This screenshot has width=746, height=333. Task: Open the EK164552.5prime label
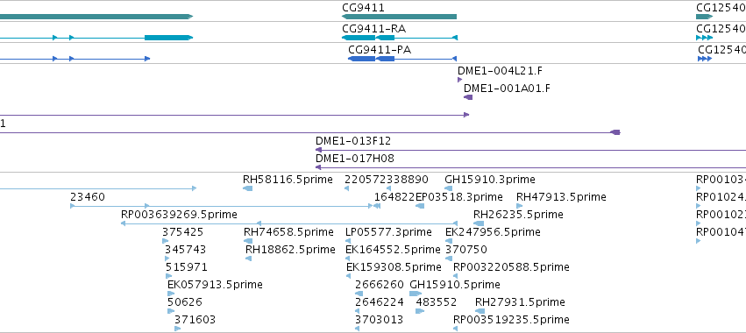pyautogui.click(x=393, y=249)
